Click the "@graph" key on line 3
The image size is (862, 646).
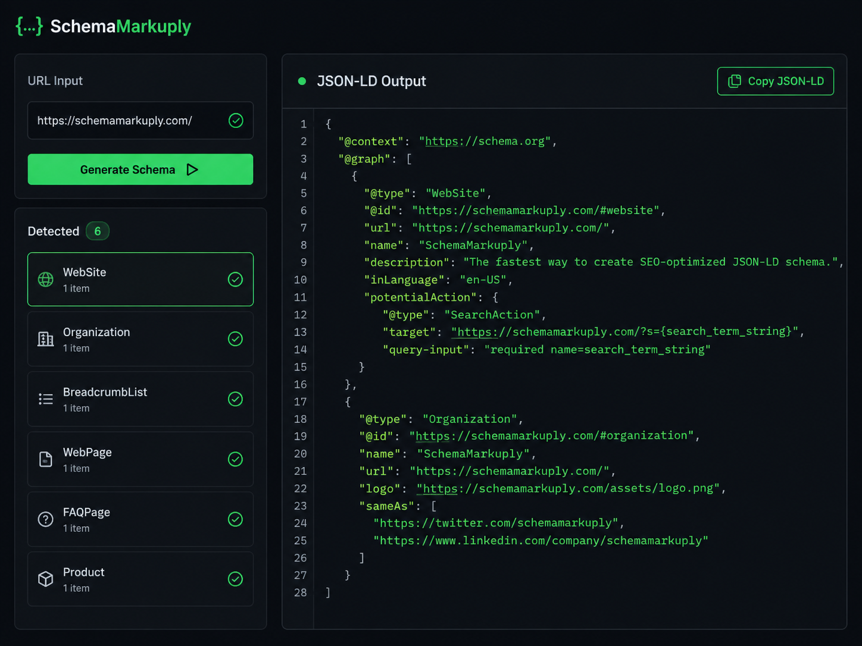tap(364, 159)
